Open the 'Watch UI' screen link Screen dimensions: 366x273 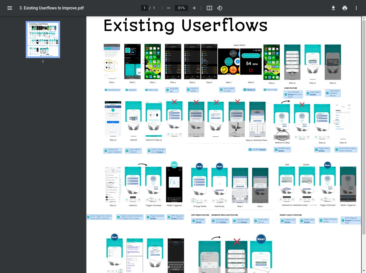(x=249, y=89)
